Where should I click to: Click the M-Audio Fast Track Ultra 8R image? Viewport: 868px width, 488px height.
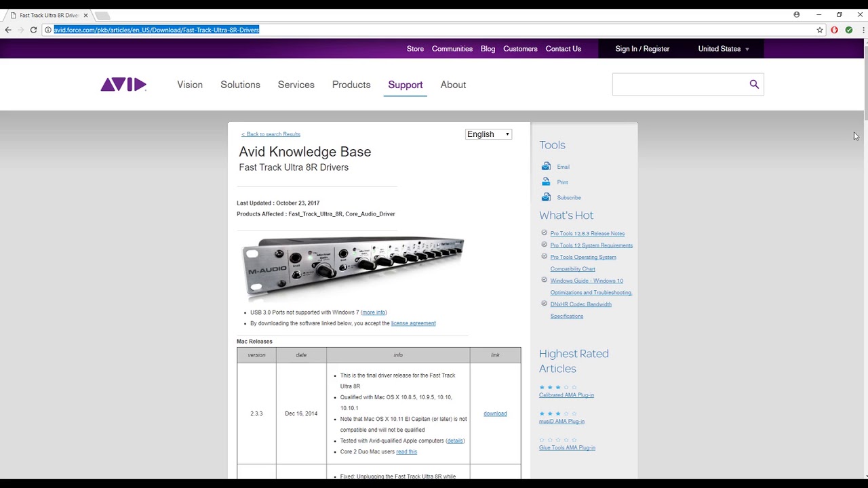click(x=353, y=268)
